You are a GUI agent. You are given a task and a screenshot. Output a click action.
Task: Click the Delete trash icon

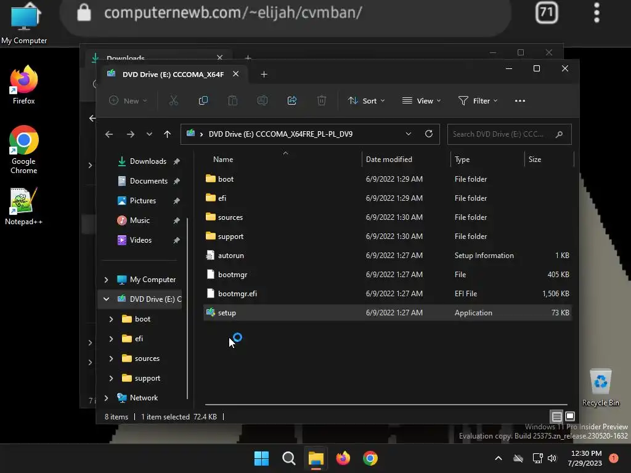(x=322, y=100)
